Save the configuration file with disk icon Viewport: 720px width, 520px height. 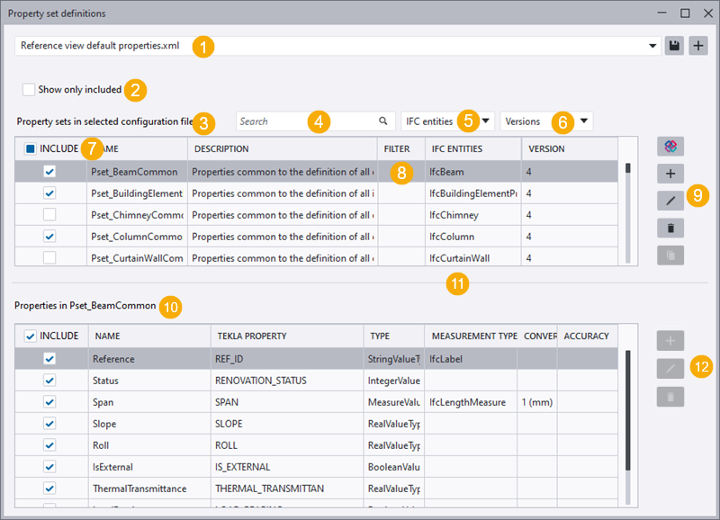[674, 46]
